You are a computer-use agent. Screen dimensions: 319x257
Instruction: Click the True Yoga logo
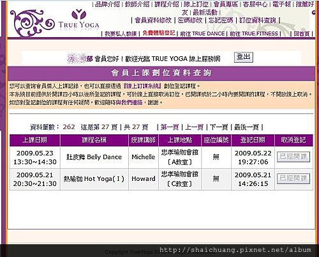(x=55, y=23)
